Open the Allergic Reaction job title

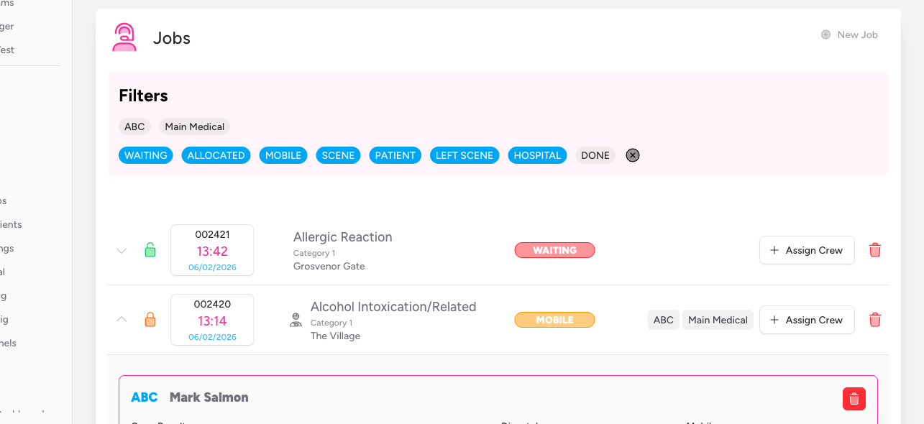point(343,237)
